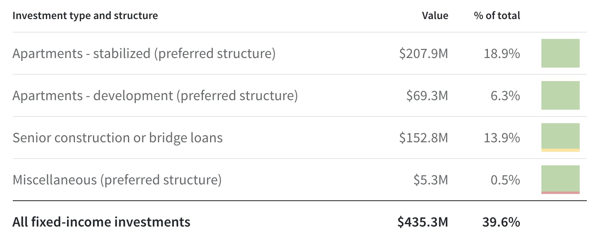Click the All fixed-income investments total label

(x=101, y=222)
